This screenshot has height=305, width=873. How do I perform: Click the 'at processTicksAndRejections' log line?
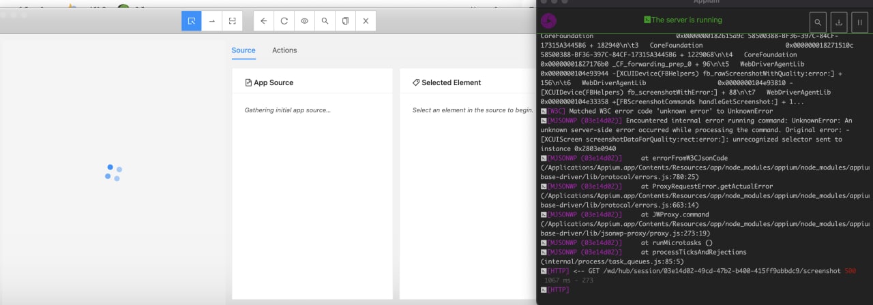point(643,257)
